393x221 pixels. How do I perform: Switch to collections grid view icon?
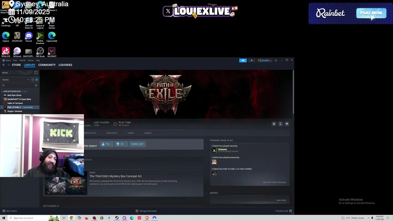(x=36, y=73)
